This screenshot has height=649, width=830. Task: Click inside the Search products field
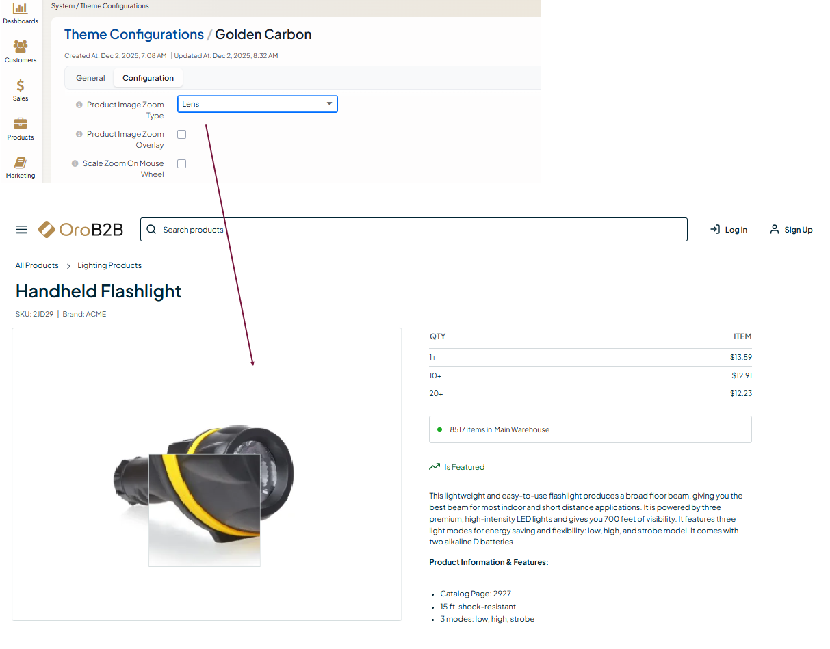[x=413, y=230]
